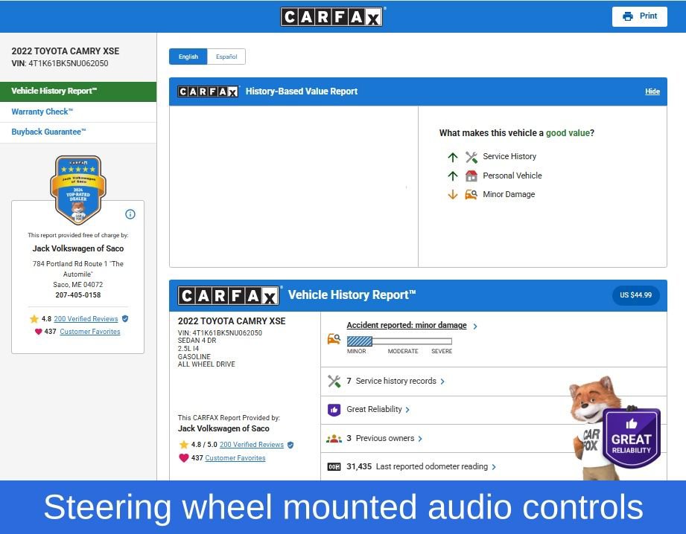Viewport: 686px width, 534px height.
Task: Click the damage severity scale bar
Action: click(399, 341)
